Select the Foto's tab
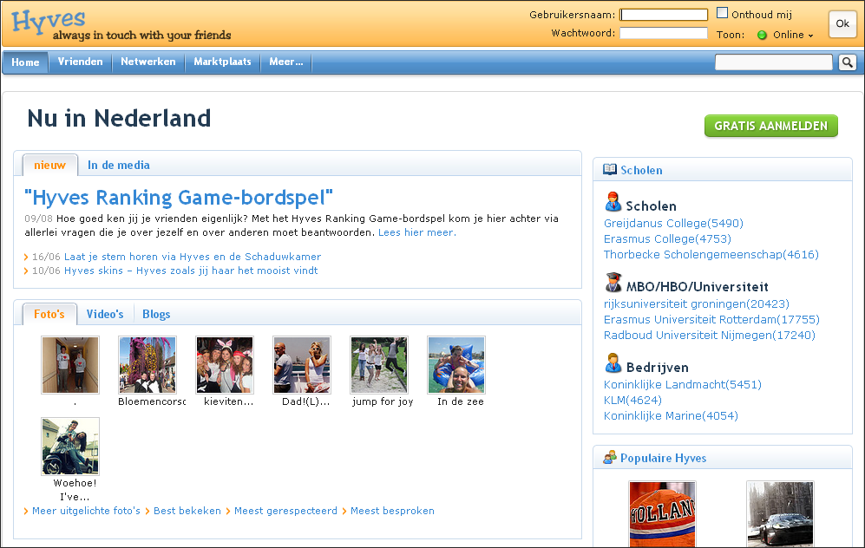The image size is (865, 548). 49,314
